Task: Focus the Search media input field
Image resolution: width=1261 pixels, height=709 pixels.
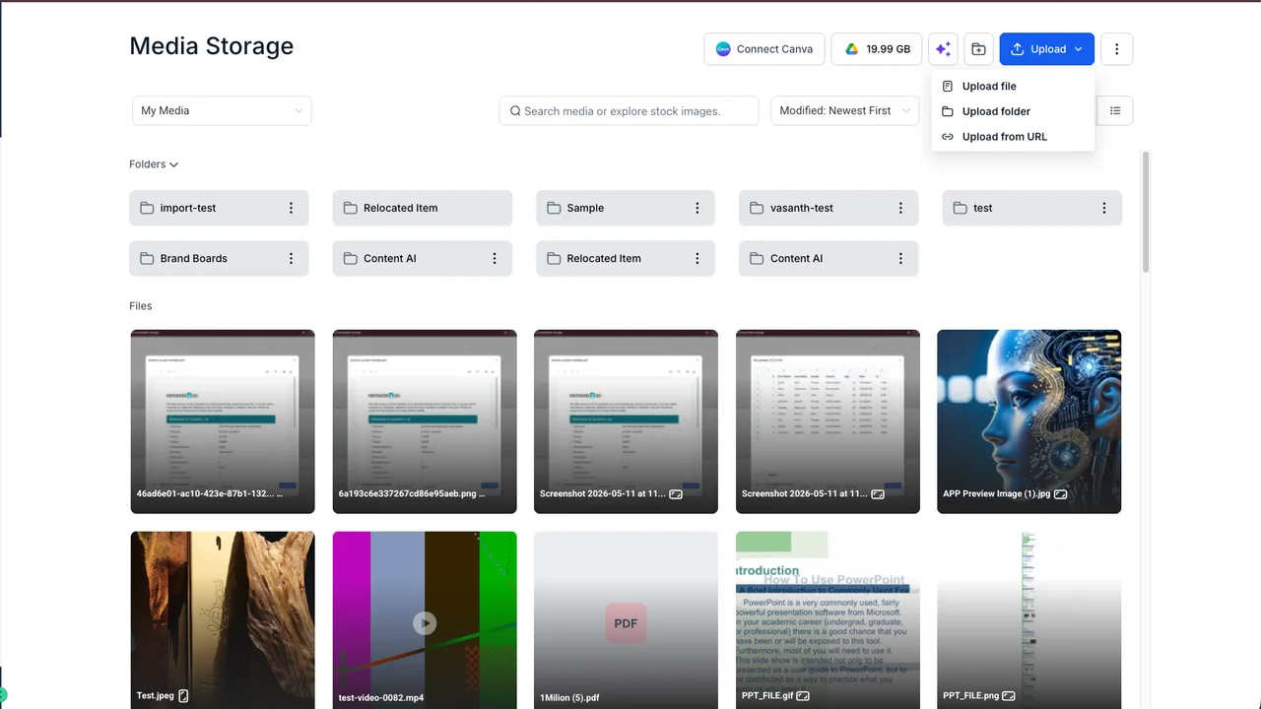Action: click(629, 110)
